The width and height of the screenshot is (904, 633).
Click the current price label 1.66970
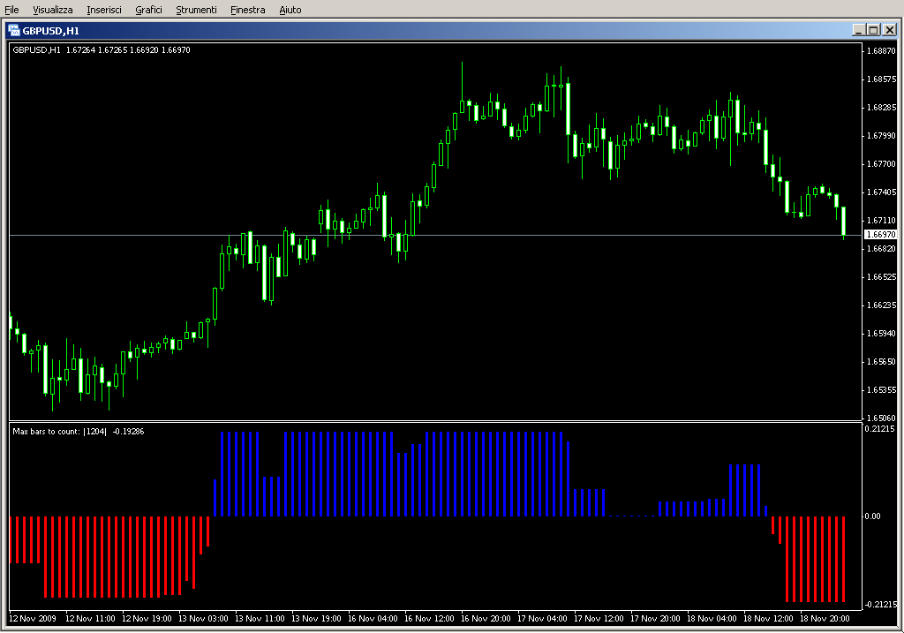tap(880, 235)
